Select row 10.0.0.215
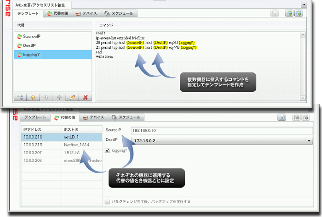Image resolution: width=322 pixels, height=217 pixels. (x=62, y=145)
